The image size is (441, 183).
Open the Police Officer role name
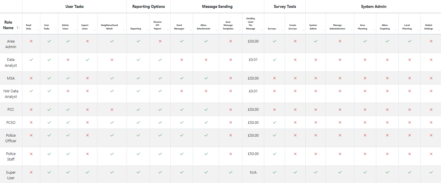(11, 138)
